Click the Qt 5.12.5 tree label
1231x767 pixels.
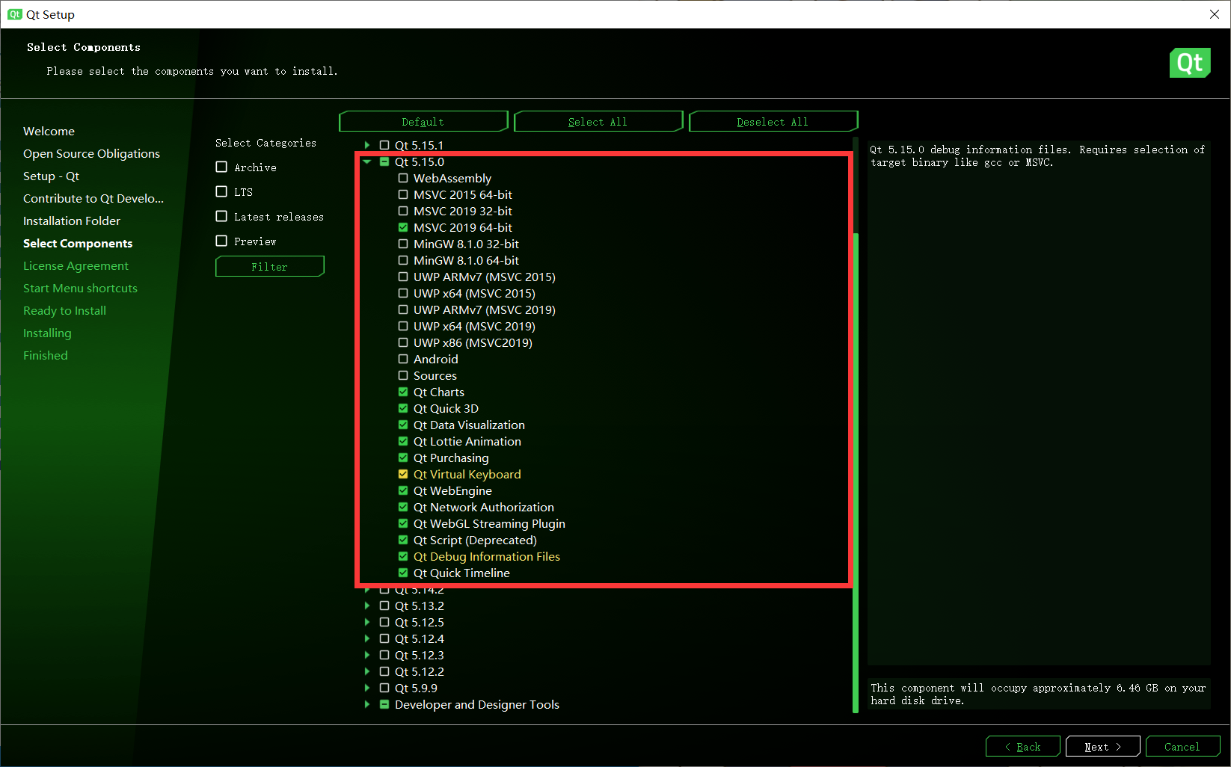coord(420,622)
